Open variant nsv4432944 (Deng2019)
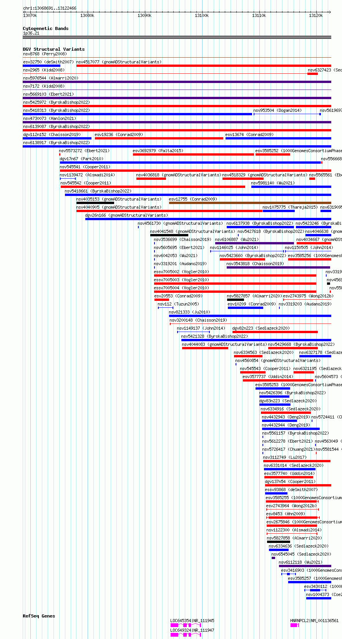 coord(286,425)
